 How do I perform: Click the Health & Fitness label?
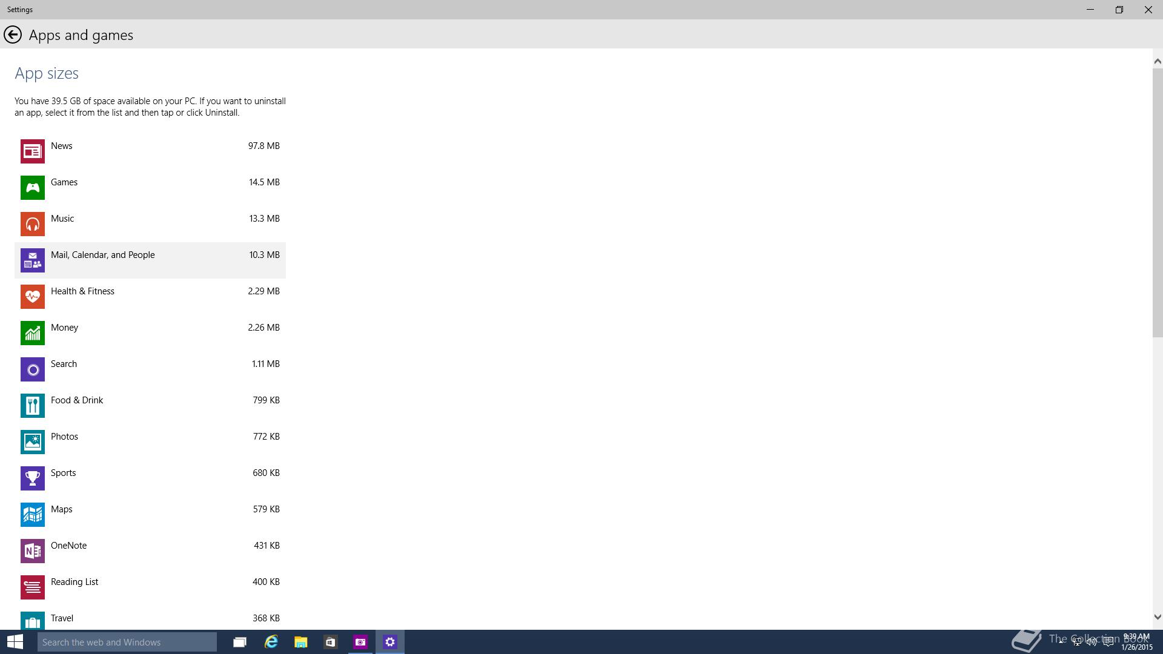(x=82, y=291)
